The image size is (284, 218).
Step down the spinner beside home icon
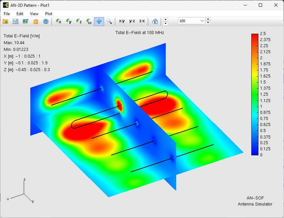165,24
